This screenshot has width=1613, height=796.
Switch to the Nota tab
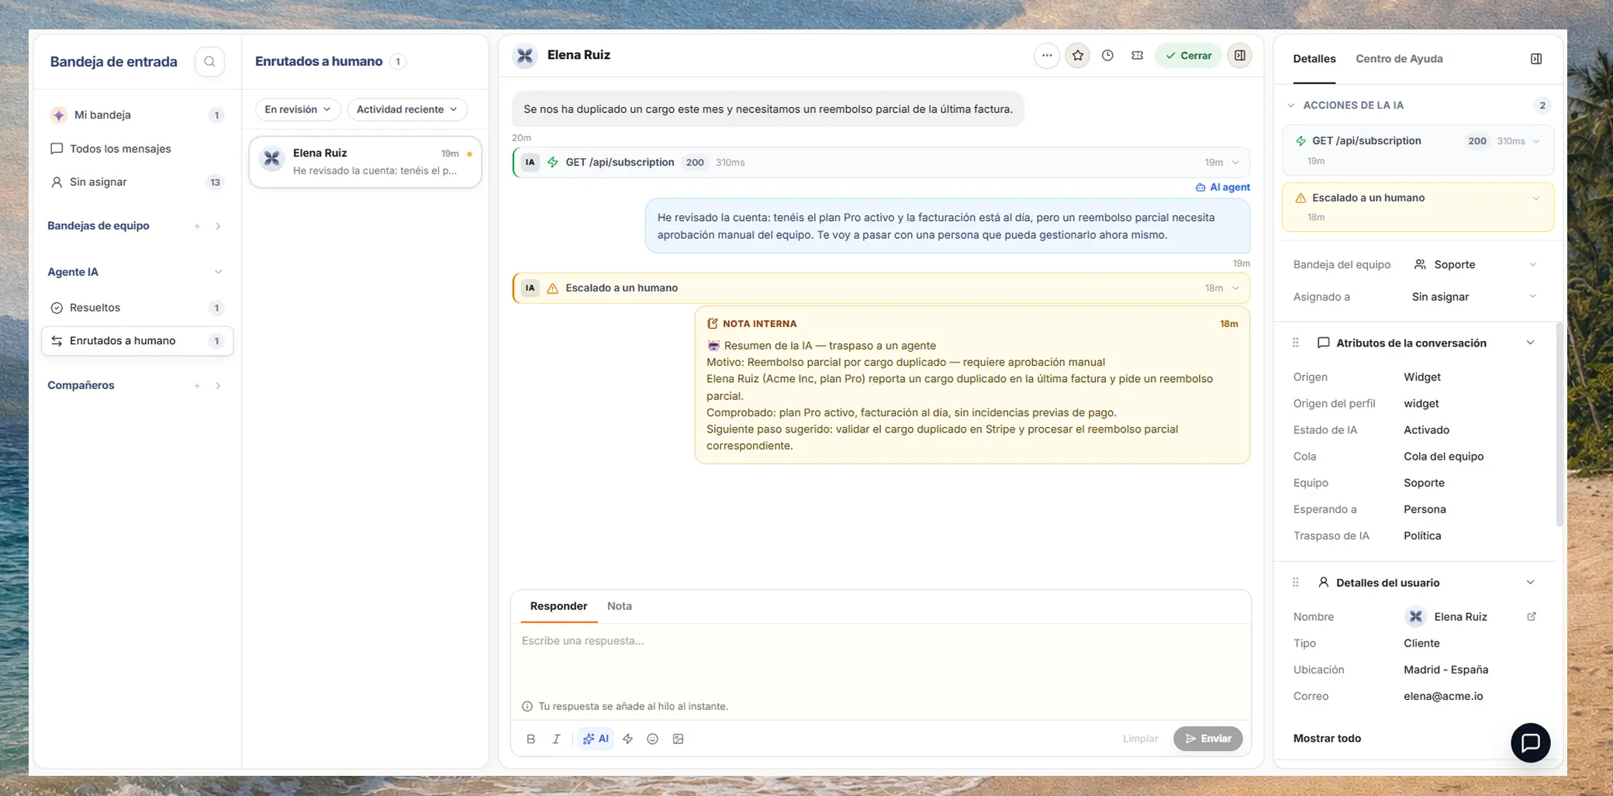coord(619,606)
